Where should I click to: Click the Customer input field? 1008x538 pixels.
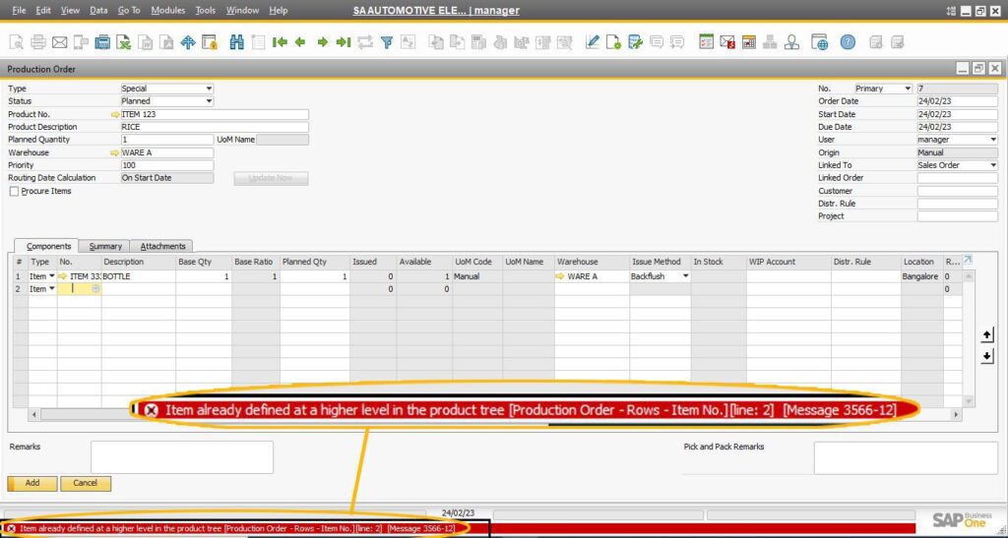coord(957,191)
